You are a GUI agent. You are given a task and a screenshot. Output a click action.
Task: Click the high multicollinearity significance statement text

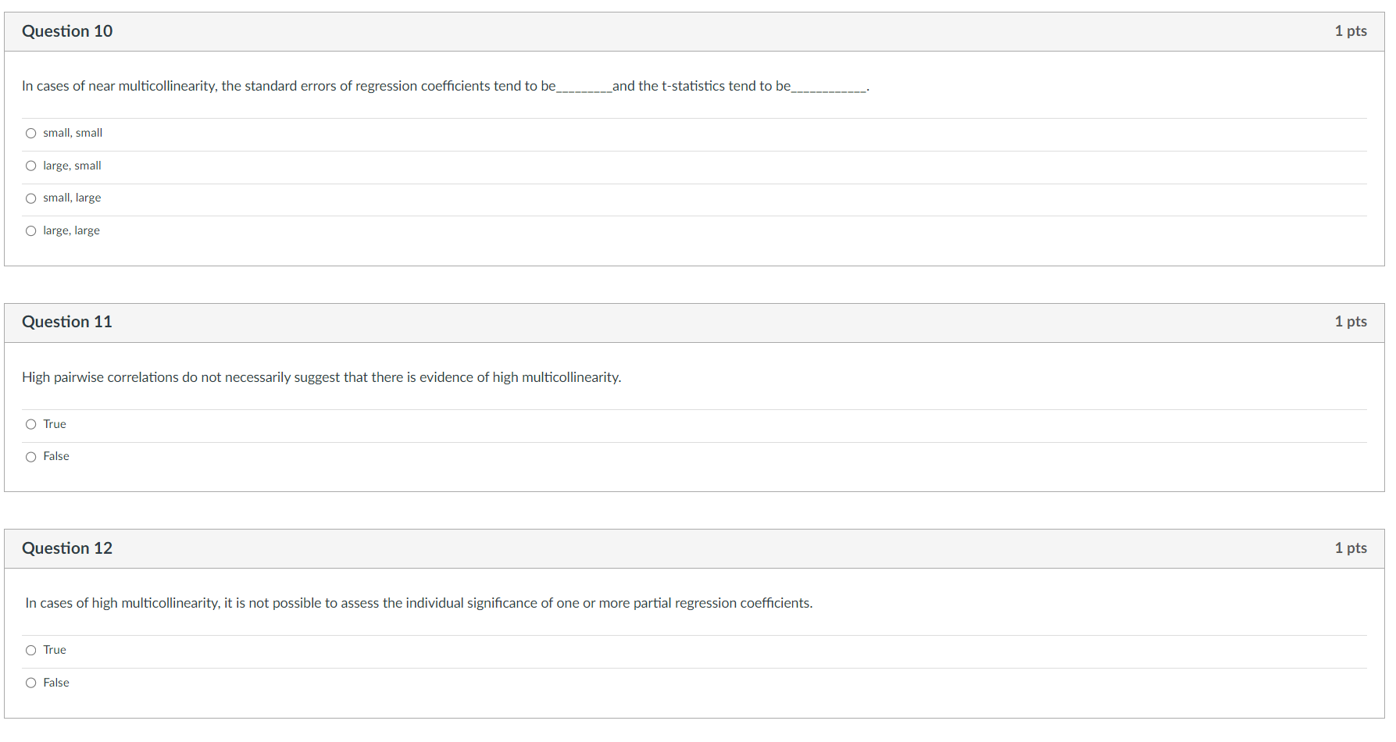coord(419,603)
